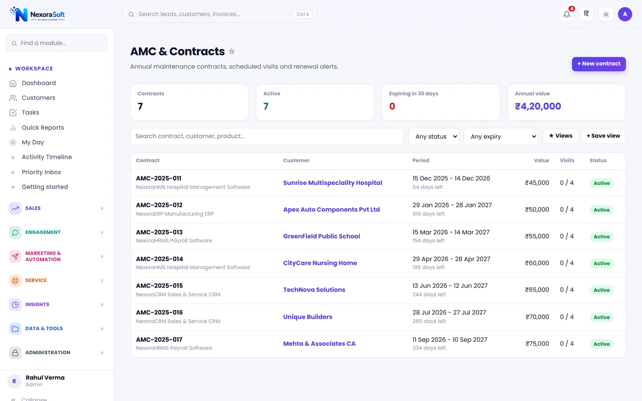Click Active status badge for AMC-2025-012

click(601, 210)
